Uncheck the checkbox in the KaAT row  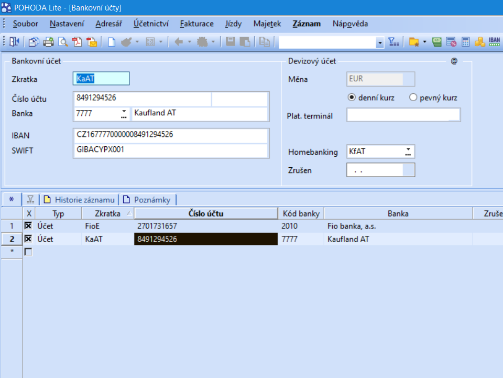coord(28,239)
